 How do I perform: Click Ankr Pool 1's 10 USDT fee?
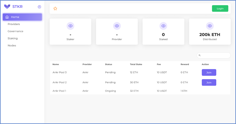pos(162,91)
